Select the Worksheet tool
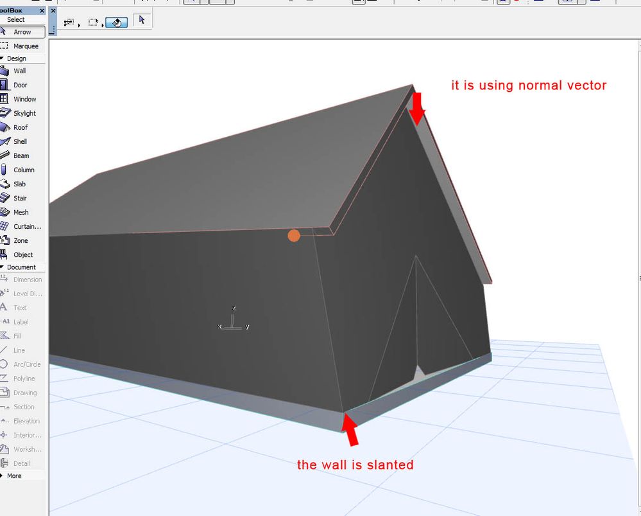The width and height of the screenshot is (641, 516). pos(22,449)
